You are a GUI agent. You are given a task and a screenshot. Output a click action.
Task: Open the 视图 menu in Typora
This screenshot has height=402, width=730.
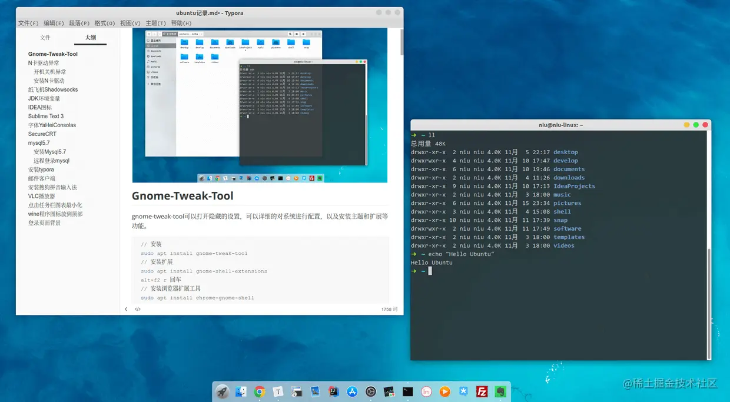pyautogui.click(x=129, y=23)
